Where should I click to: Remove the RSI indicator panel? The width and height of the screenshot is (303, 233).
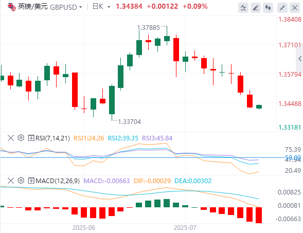11,138
